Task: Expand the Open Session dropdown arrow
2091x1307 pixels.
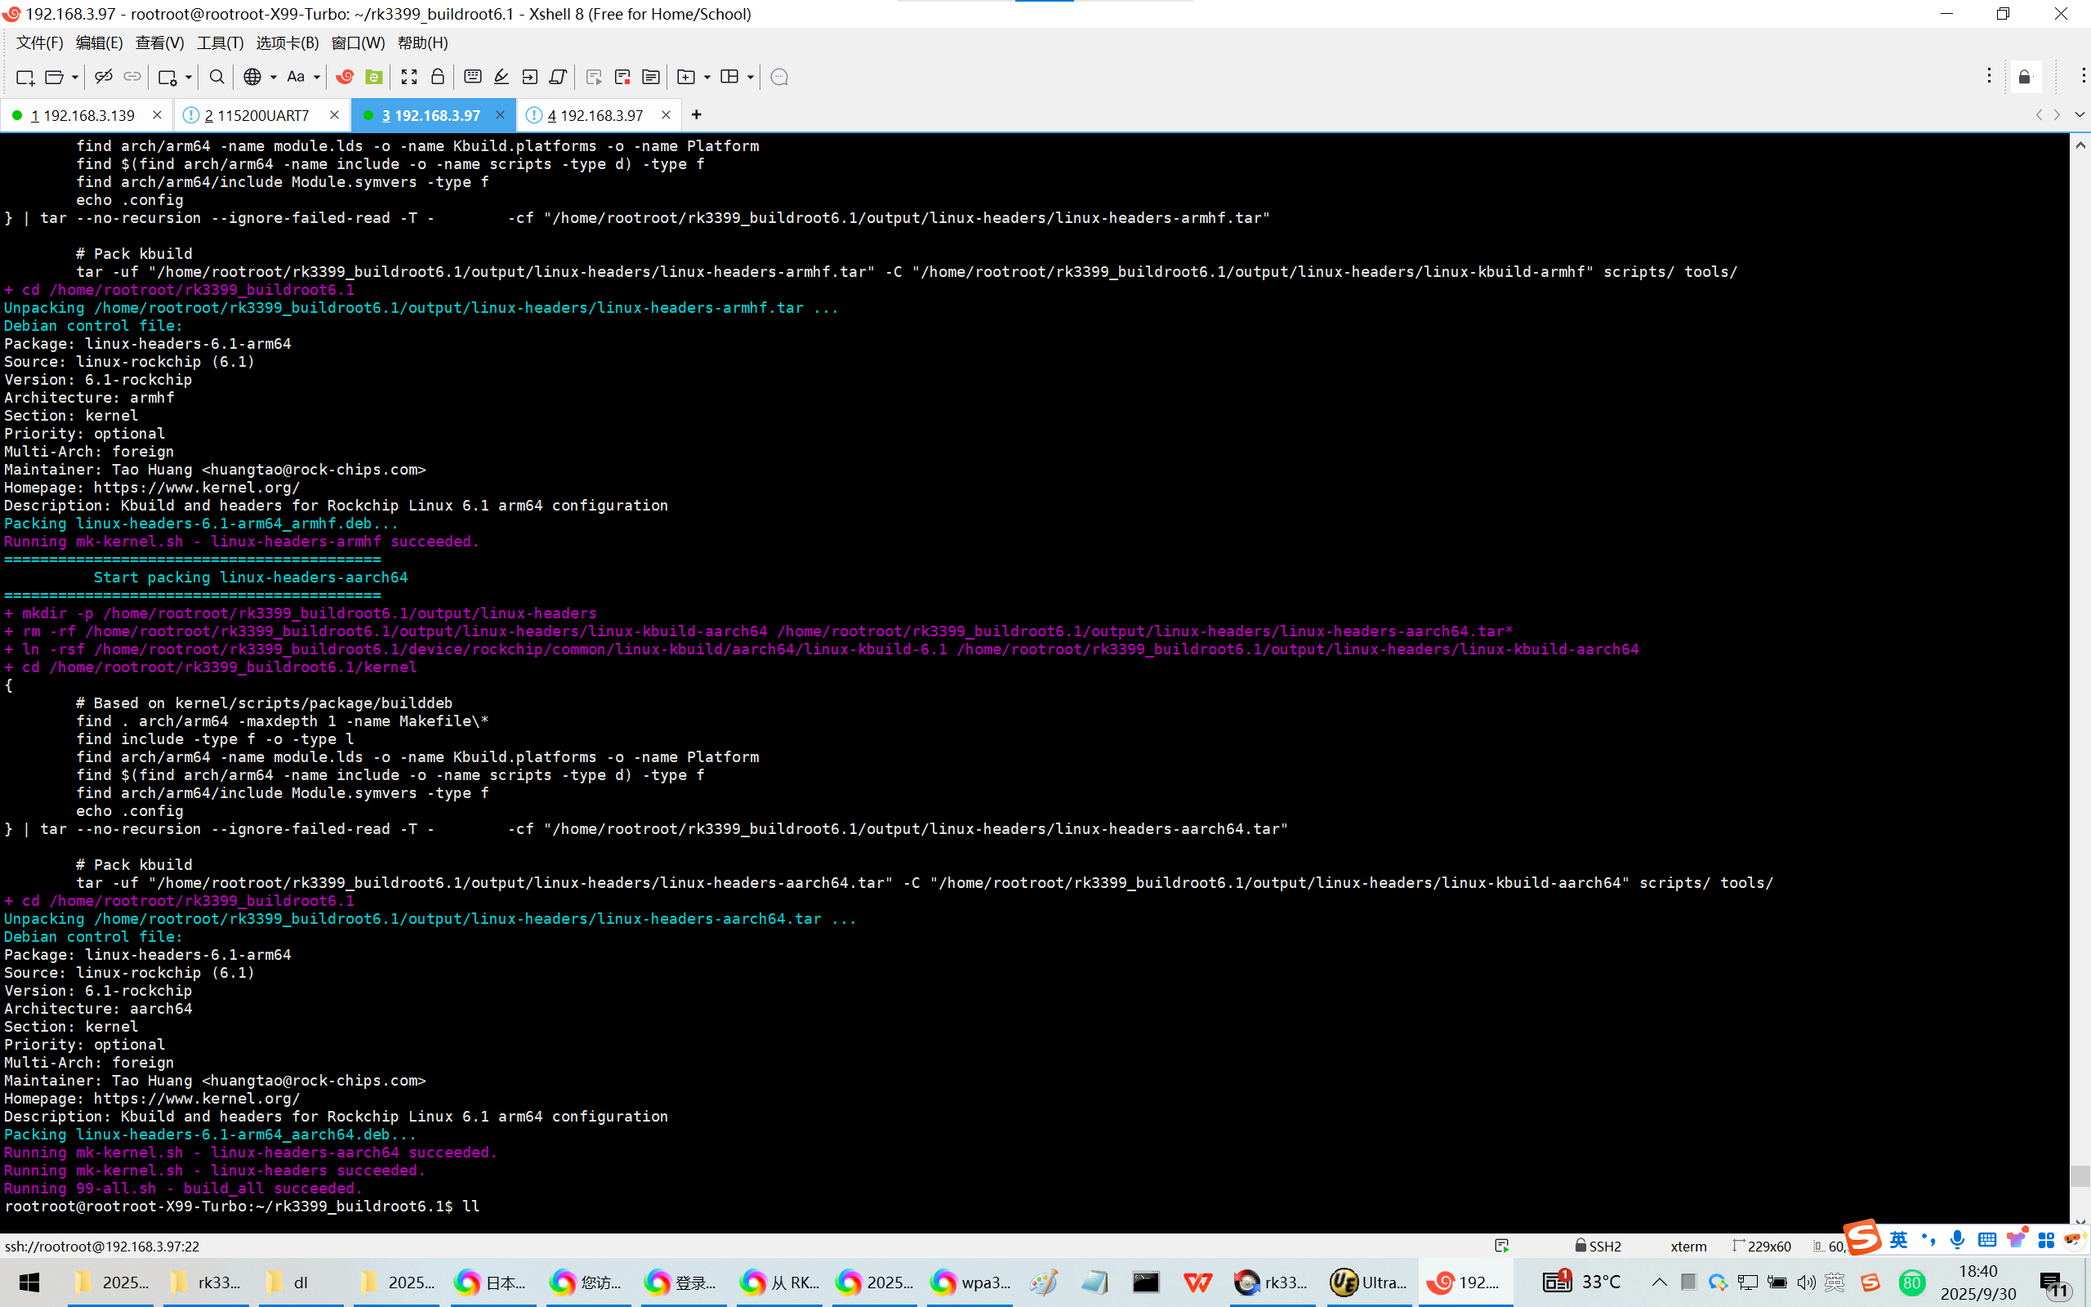Action: [x=75, y=78]
